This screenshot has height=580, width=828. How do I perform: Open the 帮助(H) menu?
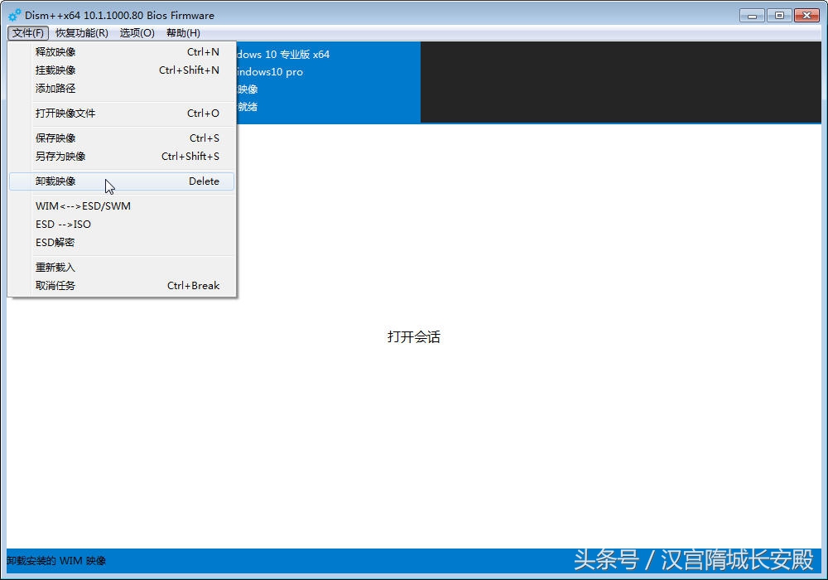point(183,33)
